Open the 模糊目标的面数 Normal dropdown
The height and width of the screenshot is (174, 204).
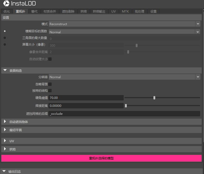click(x=124, y=32)
